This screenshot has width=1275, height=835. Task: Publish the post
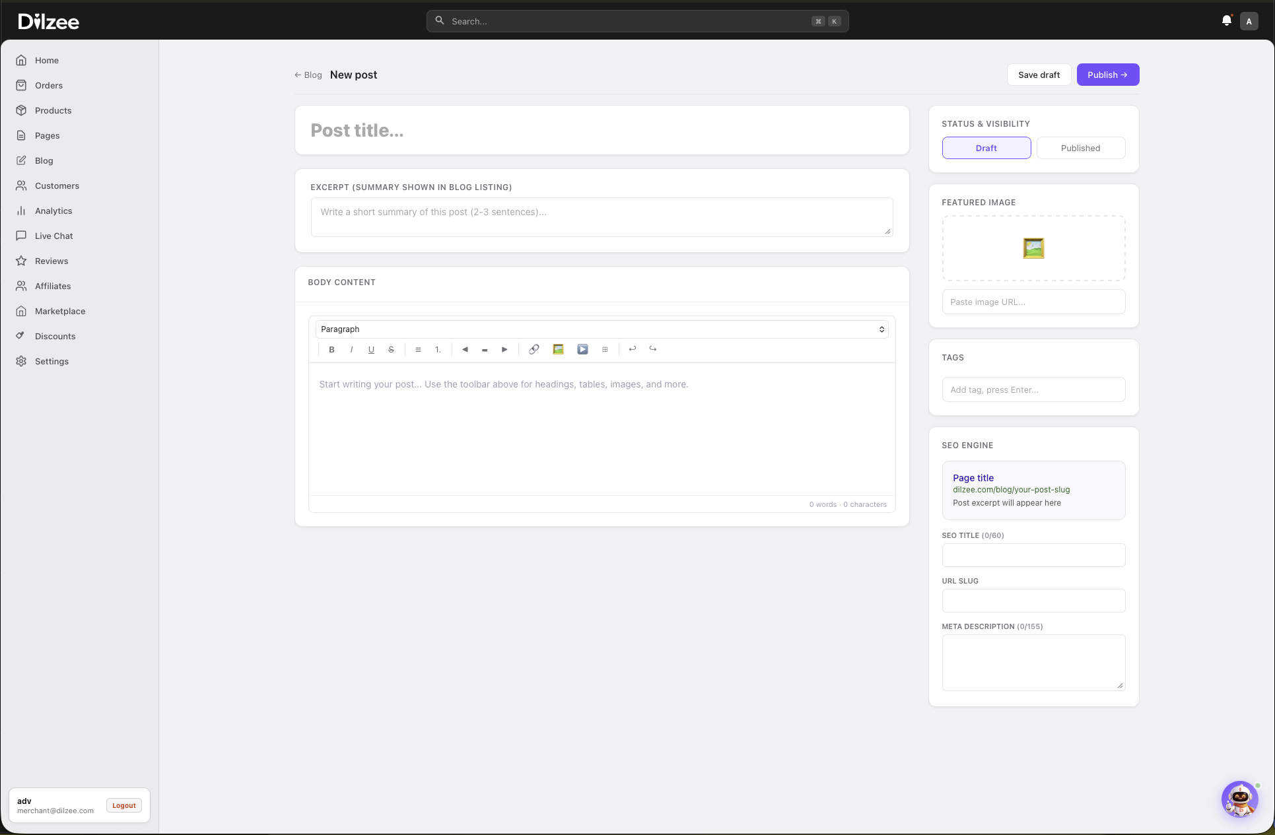coord(1108,75)
